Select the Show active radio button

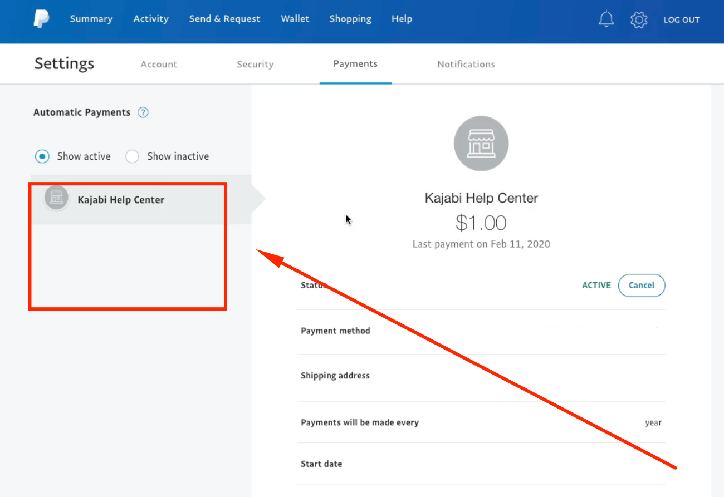coord(42,156)
